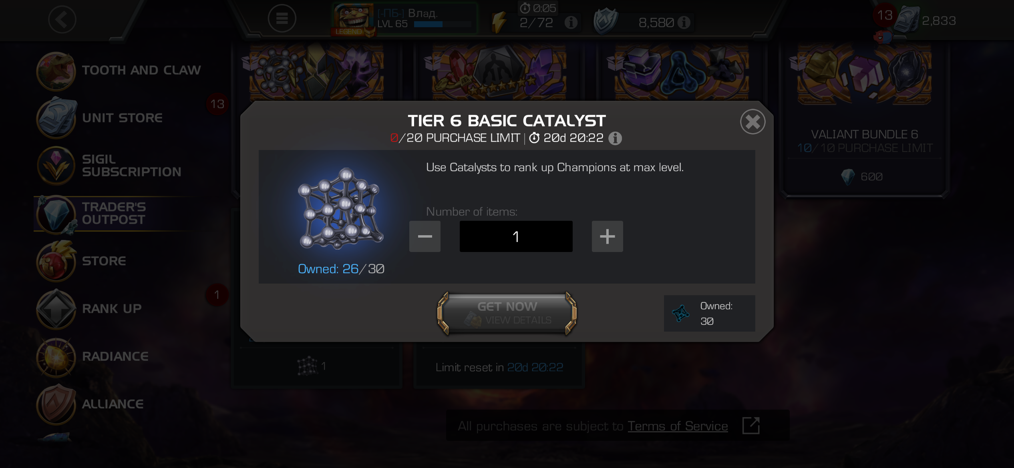Go back using the top-left arrow icon
The image size is (1014, 468).
tap(62, 19)
